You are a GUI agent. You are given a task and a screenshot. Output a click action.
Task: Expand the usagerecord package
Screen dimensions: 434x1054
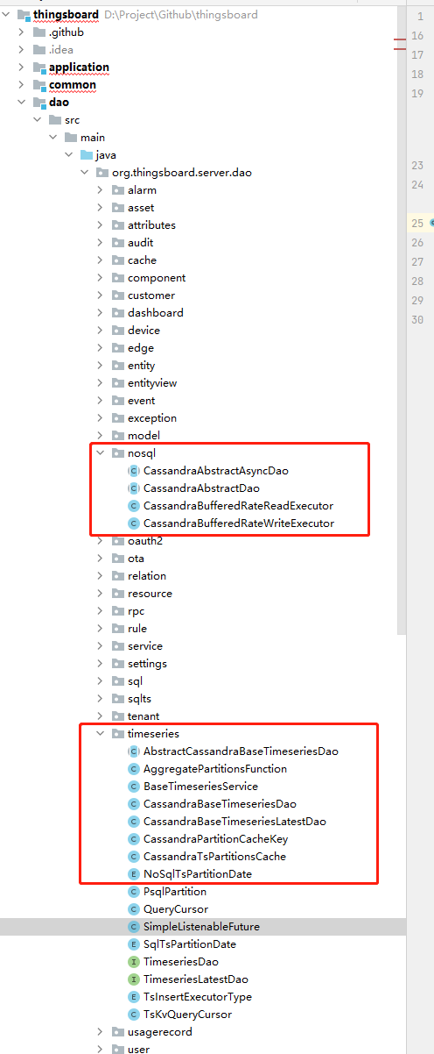pos(101,1032)
